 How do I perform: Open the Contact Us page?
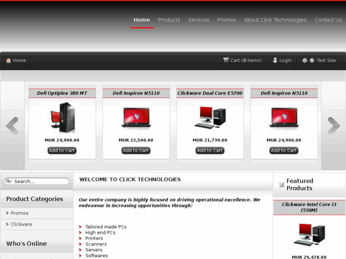pos(328,20)
